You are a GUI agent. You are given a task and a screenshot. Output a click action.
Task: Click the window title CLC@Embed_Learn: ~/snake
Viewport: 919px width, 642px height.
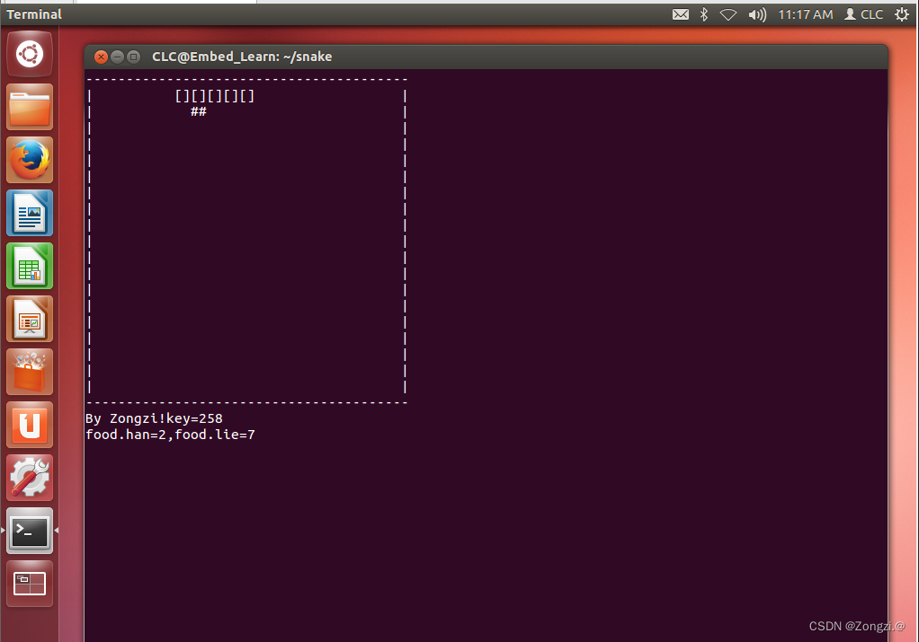coord(242,57)
